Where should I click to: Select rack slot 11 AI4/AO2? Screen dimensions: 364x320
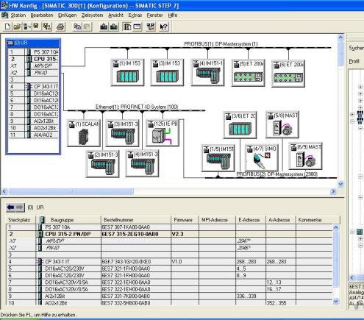click(x=33, y=135)
